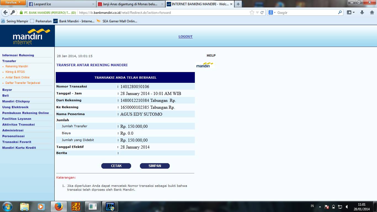Open Mandiri Kartu Kredit menu
The height and width of the screenshot is (212, 377).
click(x=19, y=148)
